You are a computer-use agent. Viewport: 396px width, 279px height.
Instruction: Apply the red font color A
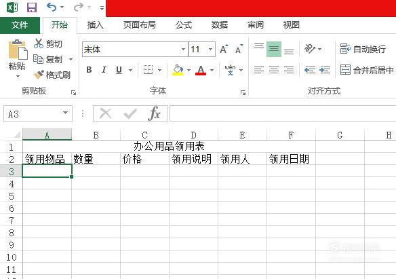coord(201,70)
